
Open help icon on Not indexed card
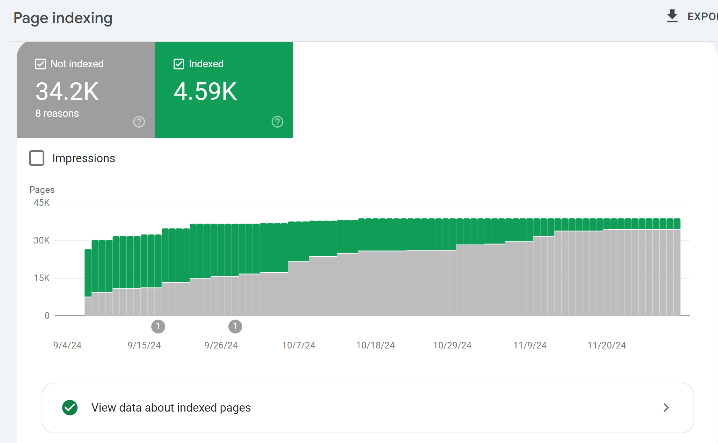[x=139, y=122]
